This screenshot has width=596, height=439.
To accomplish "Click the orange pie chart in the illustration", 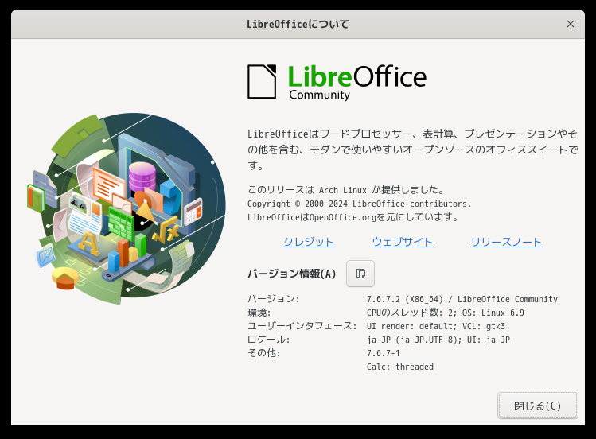I will pyautogui.click(x=65, y=278).
